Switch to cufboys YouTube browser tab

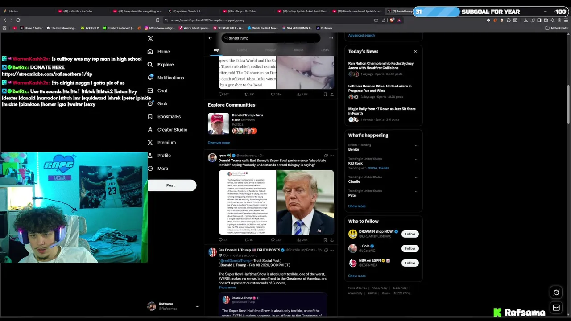242,11
